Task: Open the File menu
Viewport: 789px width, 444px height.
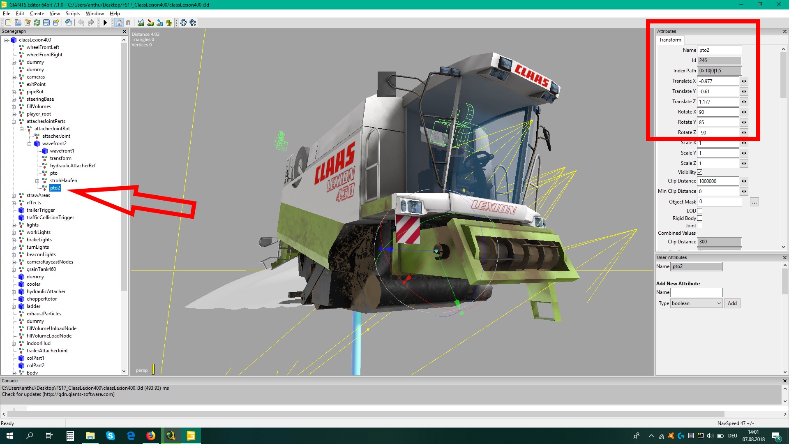Action: [7, 14]
